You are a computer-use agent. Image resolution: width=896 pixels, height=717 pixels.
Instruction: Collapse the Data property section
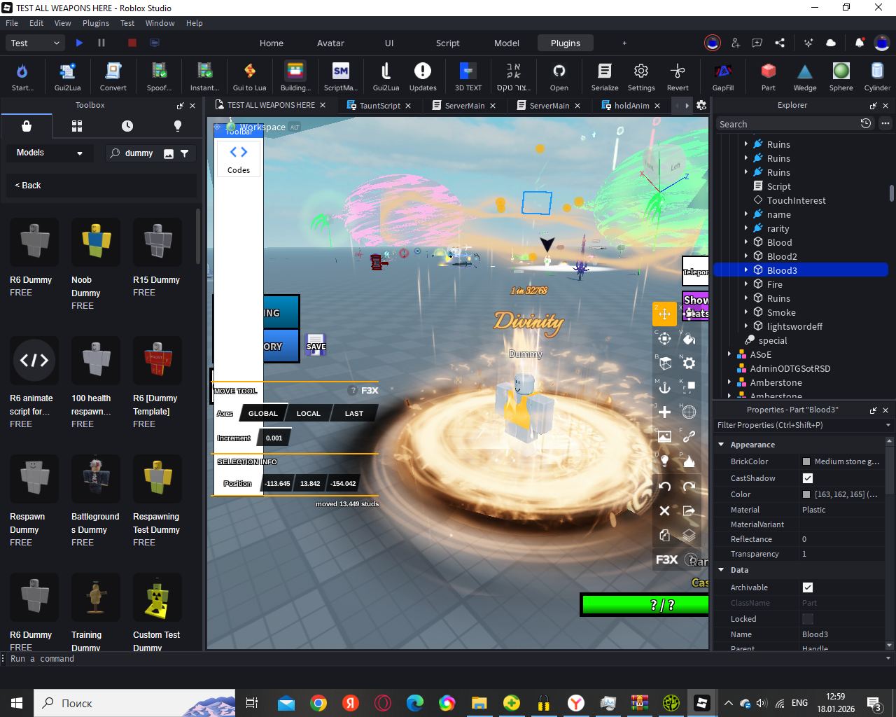[721, 570]
